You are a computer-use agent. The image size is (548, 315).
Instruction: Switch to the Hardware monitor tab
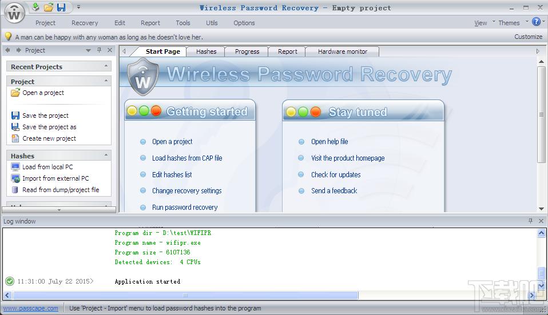coord(343,51)
